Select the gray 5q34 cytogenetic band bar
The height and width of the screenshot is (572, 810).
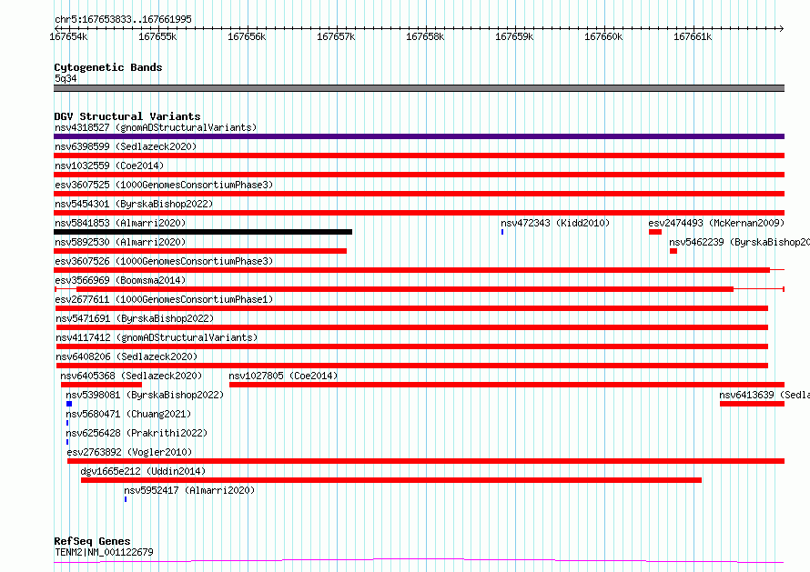[x=419, y=88]
